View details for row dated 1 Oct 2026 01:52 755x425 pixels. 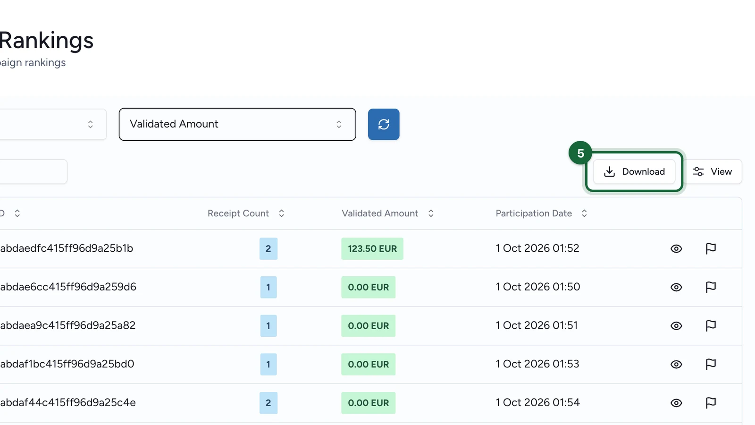676,249
